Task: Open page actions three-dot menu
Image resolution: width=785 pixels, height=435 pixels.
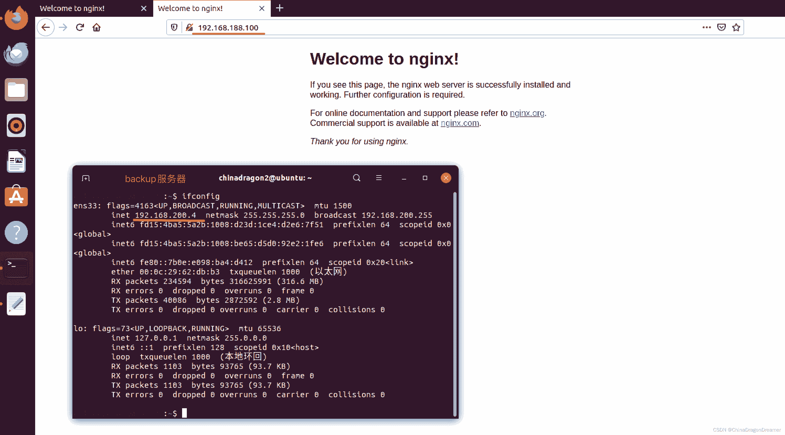Action: pos(706,28)
